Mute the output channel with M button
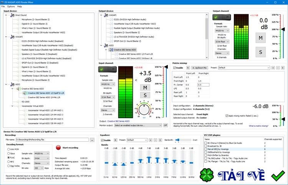288x185 pixels. pyautogui.click(x=260, y=38)
